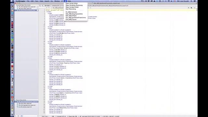Viewport: 208px width, 117px height.
Task: Open the Apple menu
Action: coord(13,1)
